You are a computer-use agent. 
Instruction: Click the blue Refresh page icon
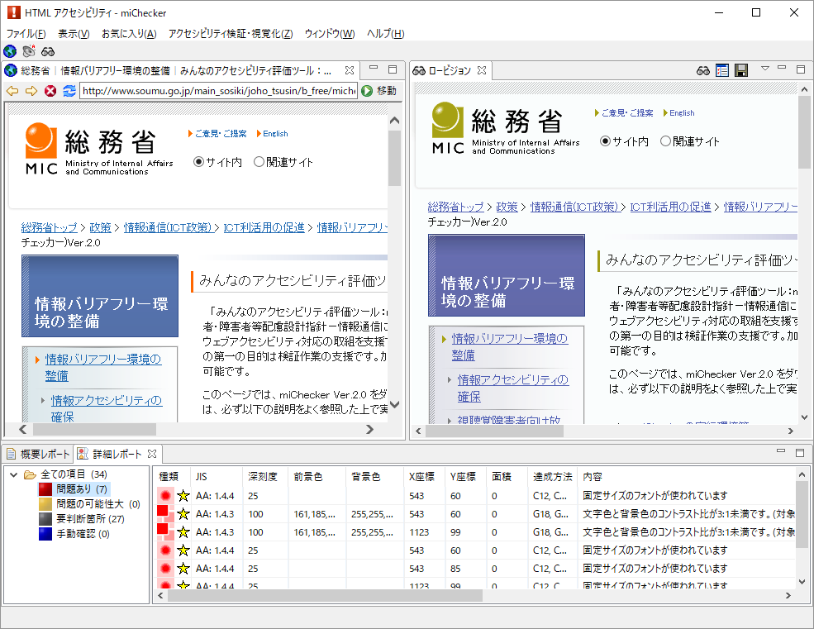(x=69, y=91)
